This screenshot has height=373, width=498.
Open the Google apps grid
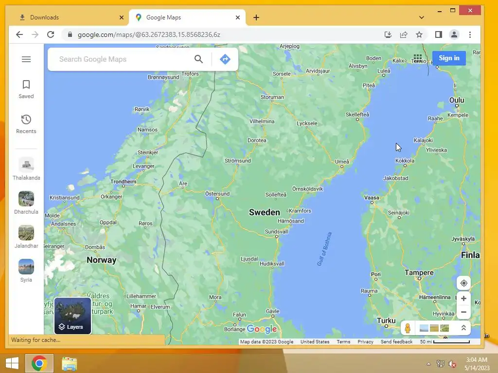418,58
